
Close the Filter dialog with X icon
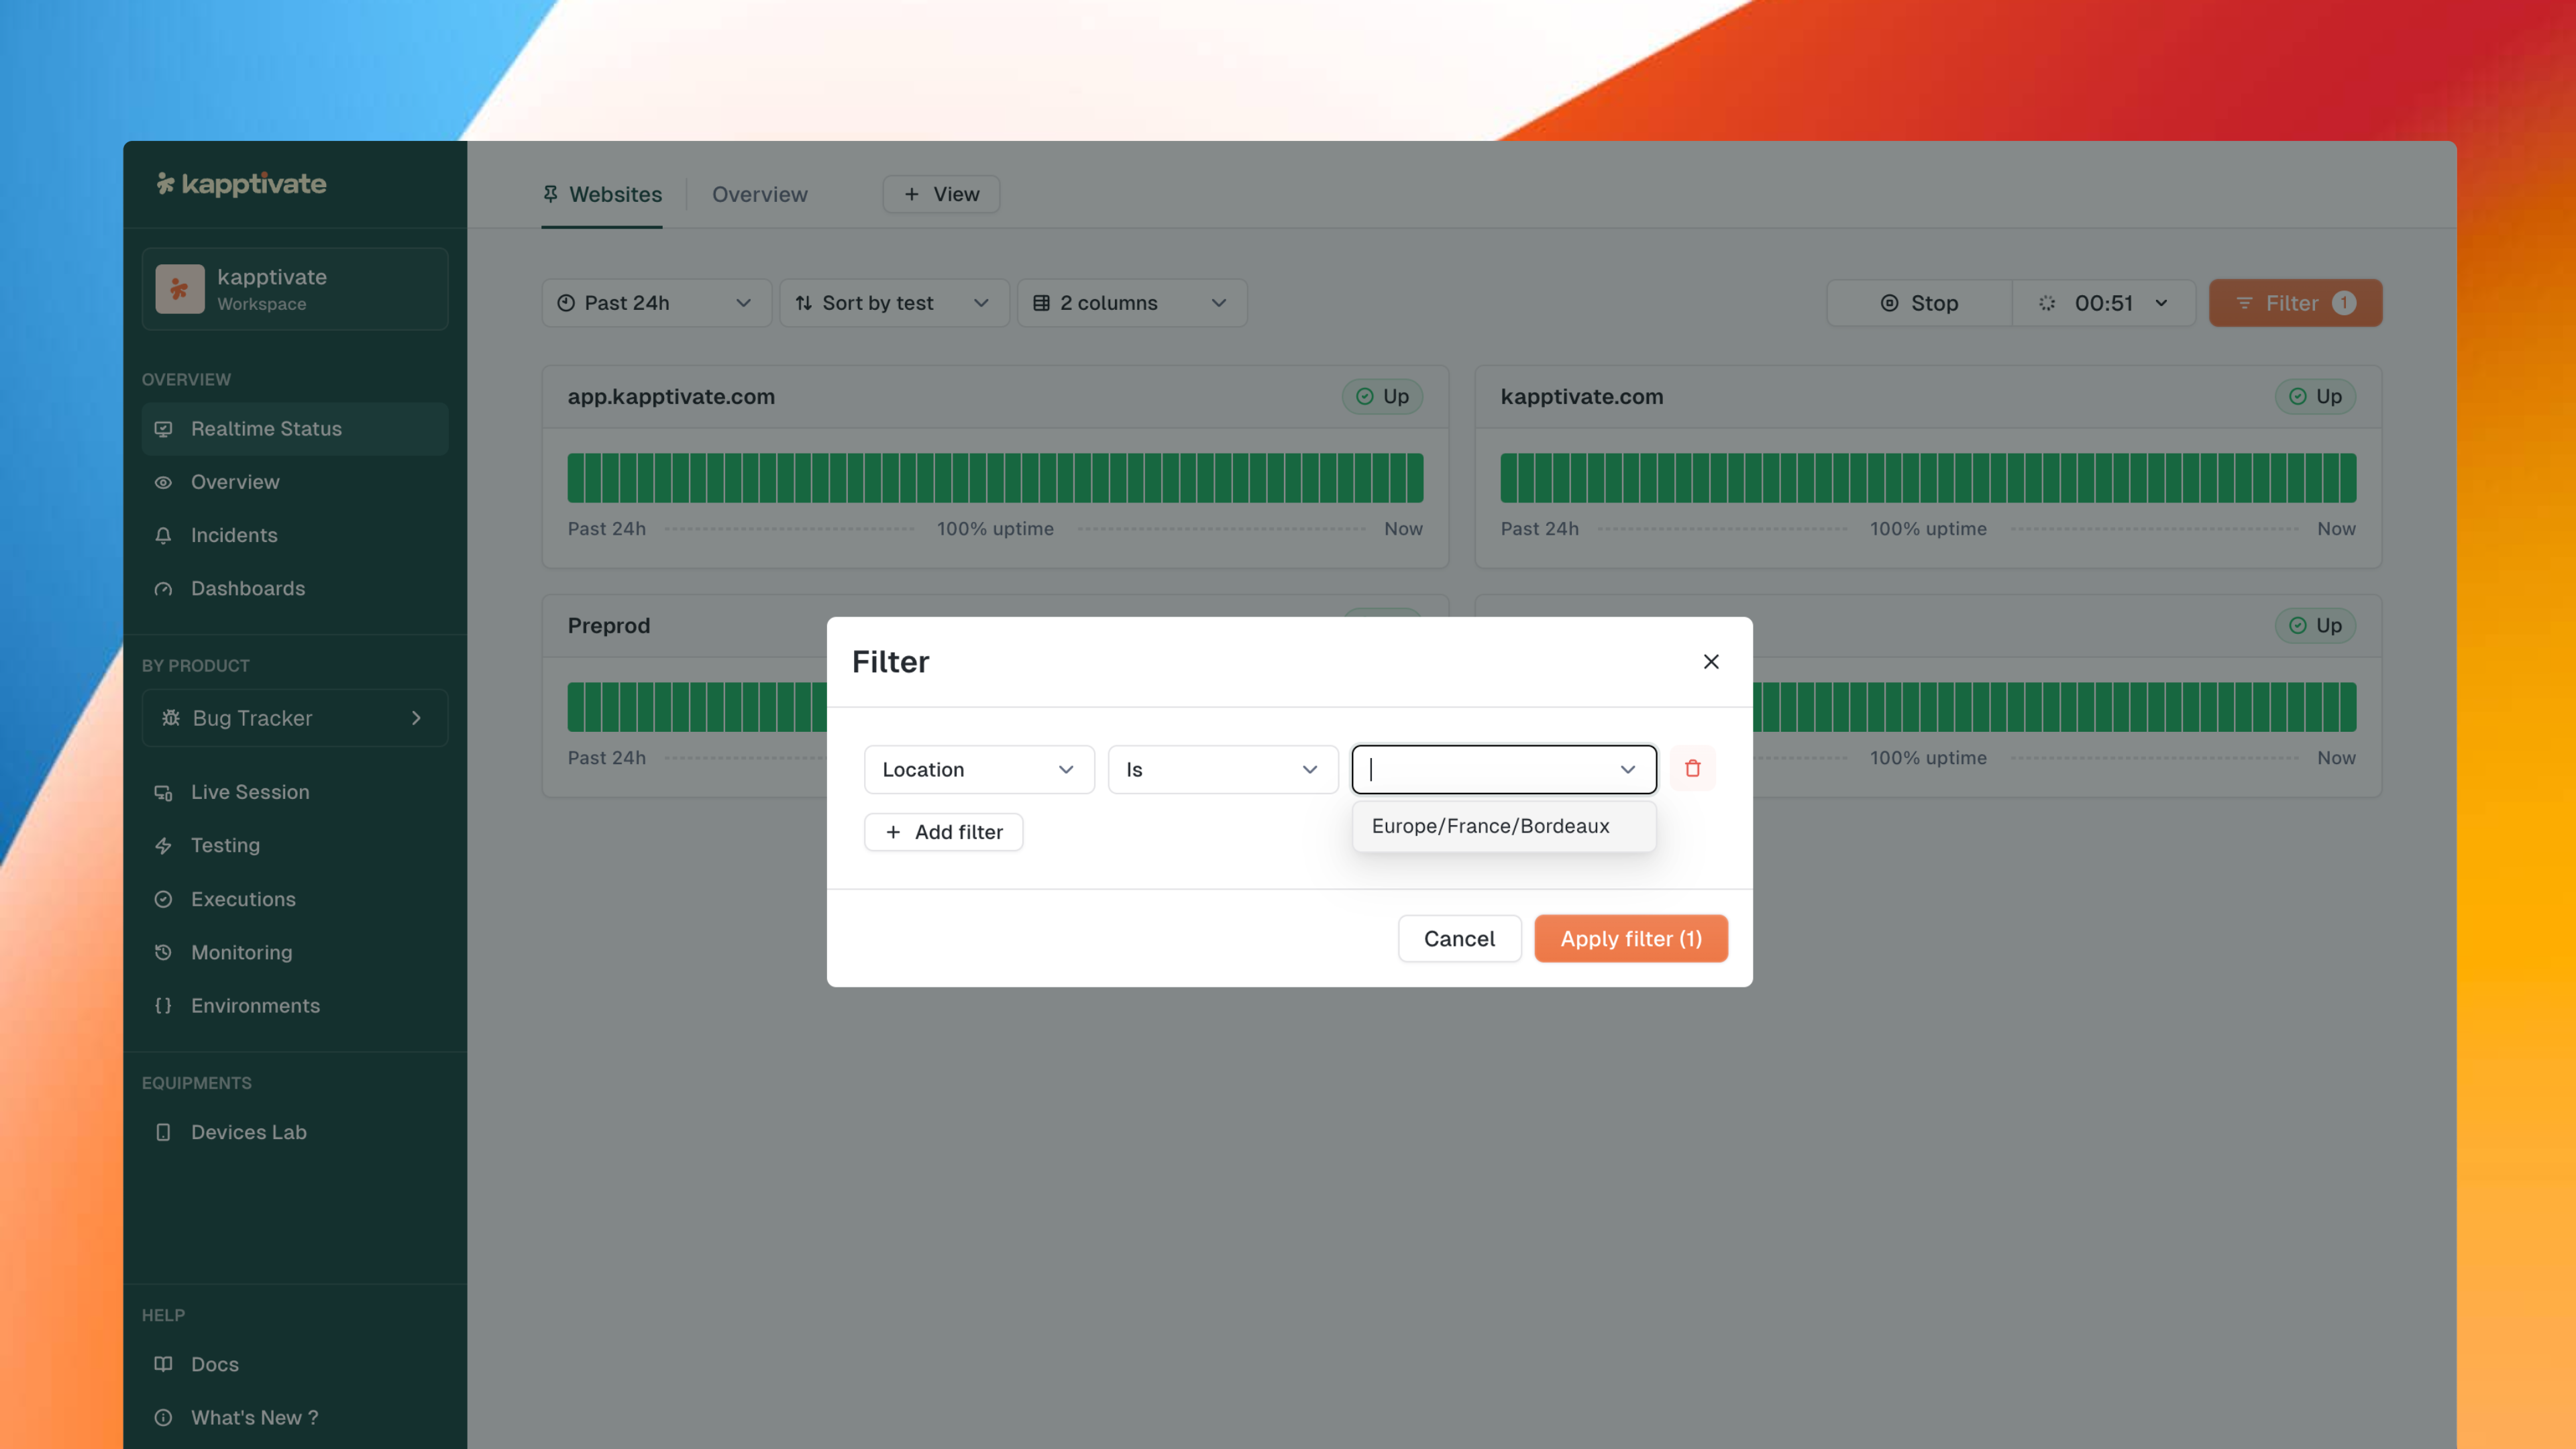point(1711,662)
